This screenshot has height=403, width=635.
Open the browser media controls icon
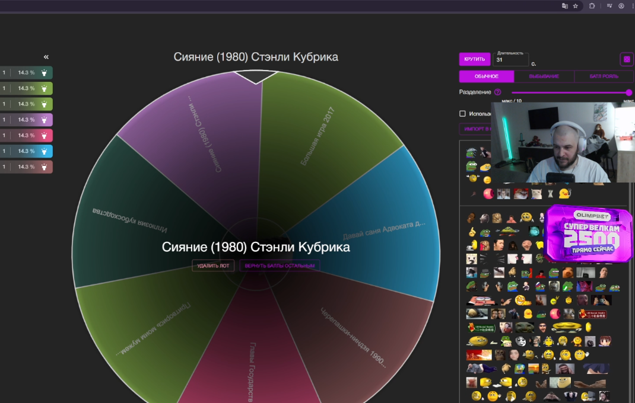609,6
